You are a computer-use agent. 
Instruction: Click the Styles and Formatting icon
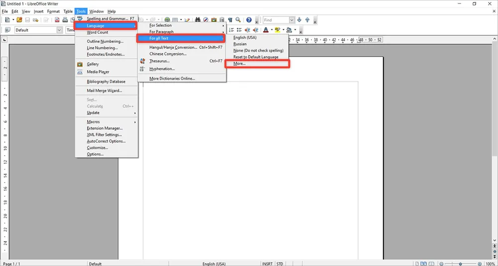[x=7, y=30]
